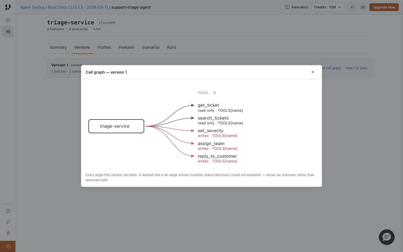Open the help question mark icon
Image resolution: width=403 pixels, height=252 pixels.
click(8, 211)
